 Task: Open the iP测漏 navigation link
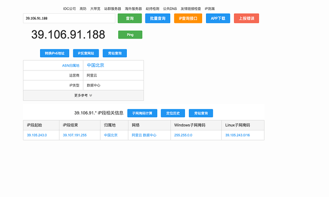click(210, 9)
